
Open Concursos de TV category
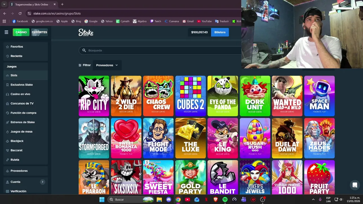pos(26,103)
